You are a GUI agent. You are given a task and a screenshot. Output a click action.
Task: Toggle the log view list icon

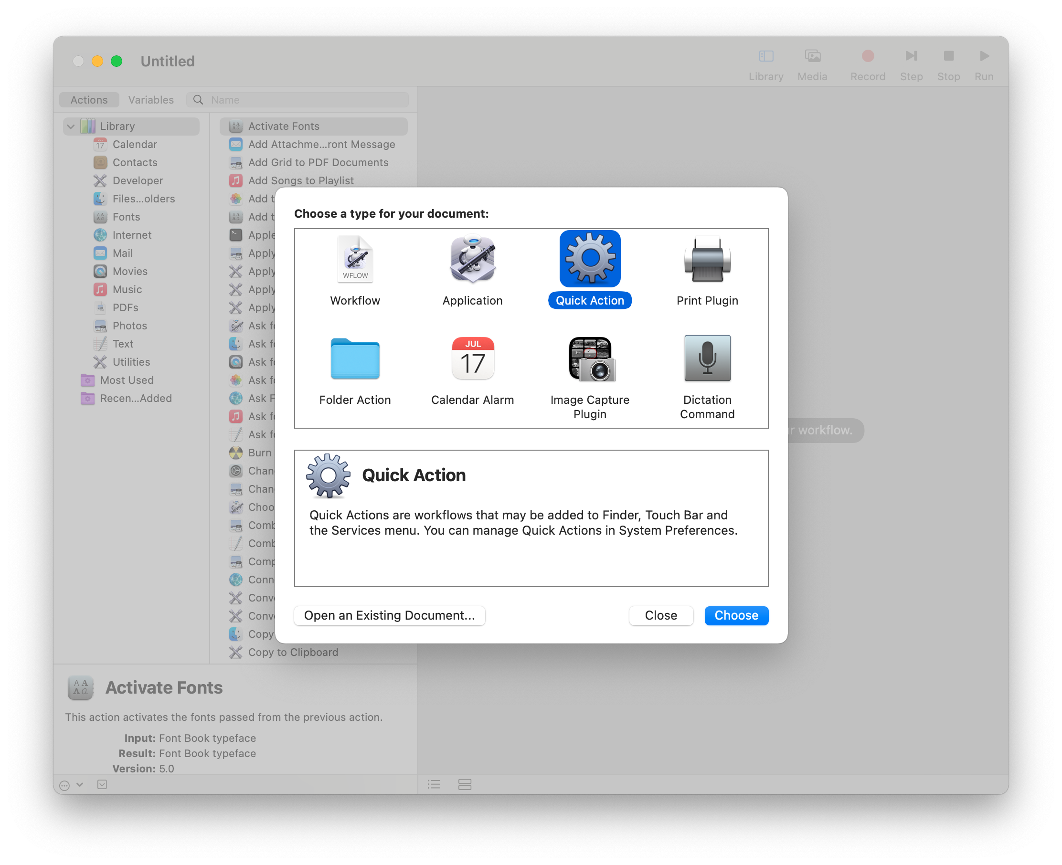tap(434, 784)
